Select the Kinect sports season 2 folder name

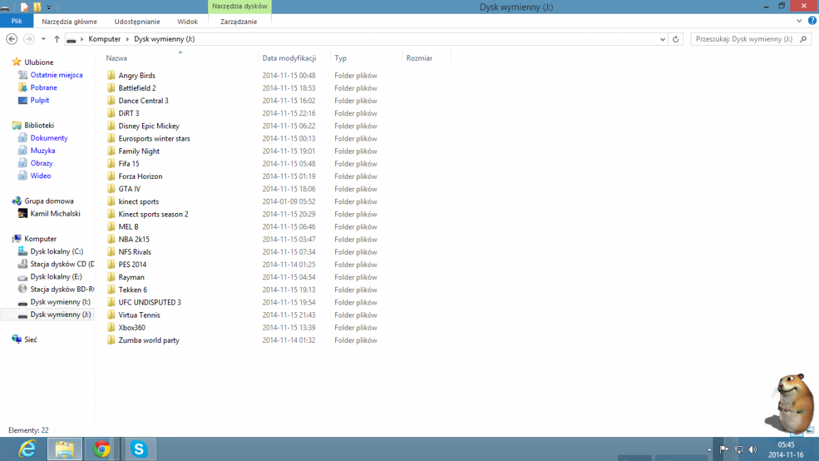(x=154, y=214)
